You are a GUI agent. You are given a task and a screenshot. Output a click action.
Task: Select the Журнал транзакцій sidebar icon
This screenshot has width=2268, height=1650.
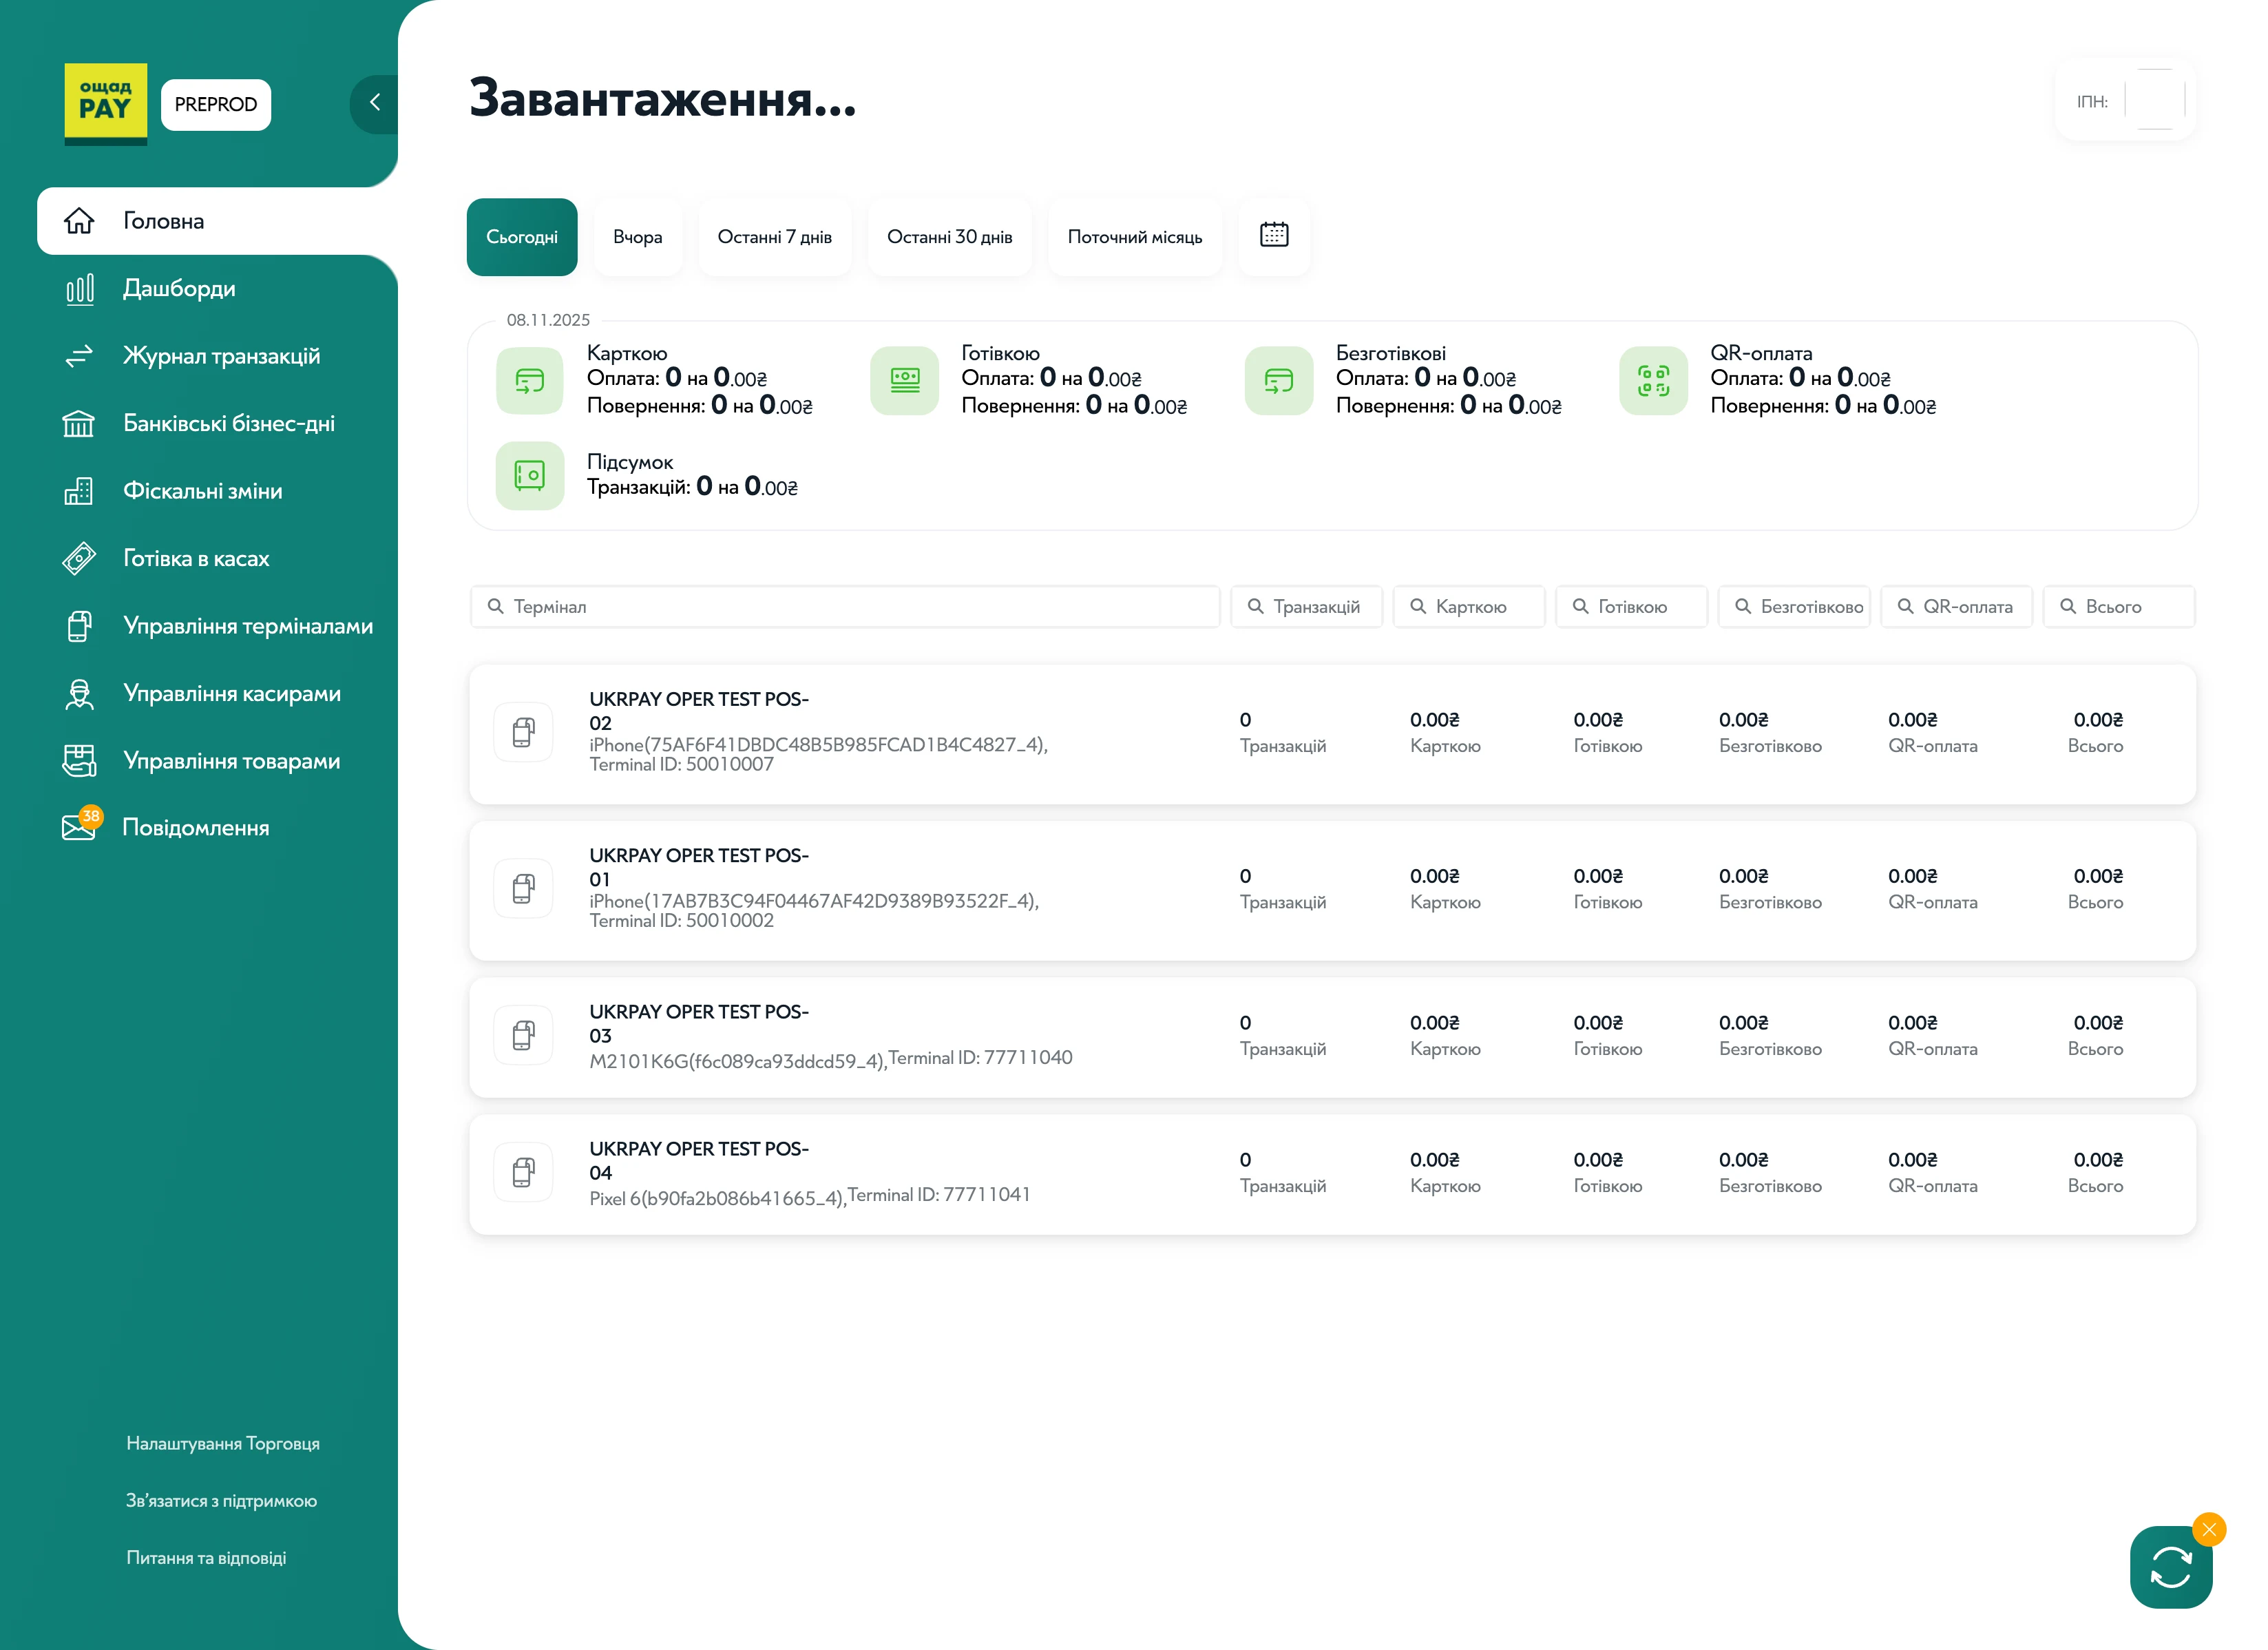[x=79, y=356]
